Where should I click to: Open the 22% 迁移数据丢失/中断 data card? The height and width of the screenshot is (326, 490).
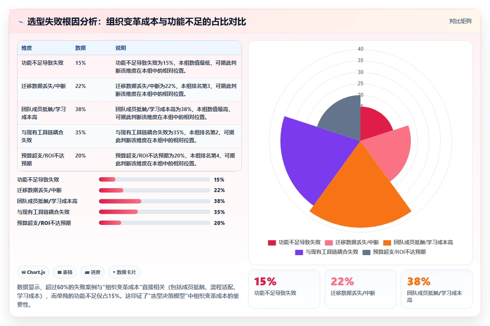[x=360, y=289]
